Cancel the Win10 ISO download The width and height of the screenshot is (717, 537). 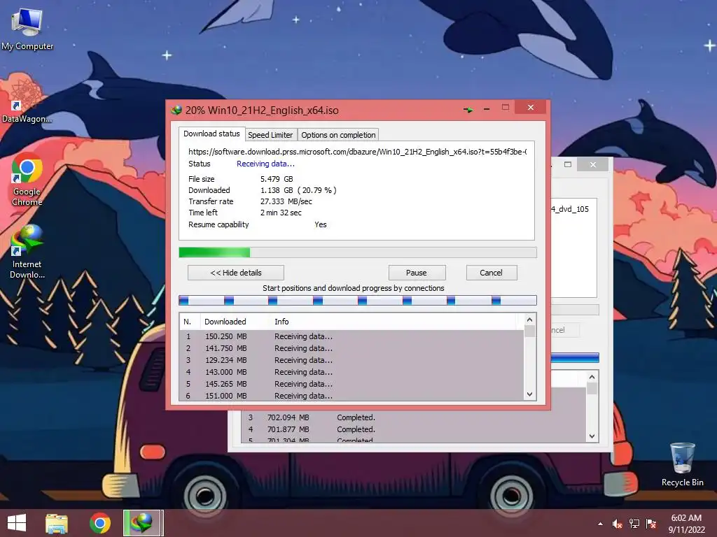[x=491, y=273]
